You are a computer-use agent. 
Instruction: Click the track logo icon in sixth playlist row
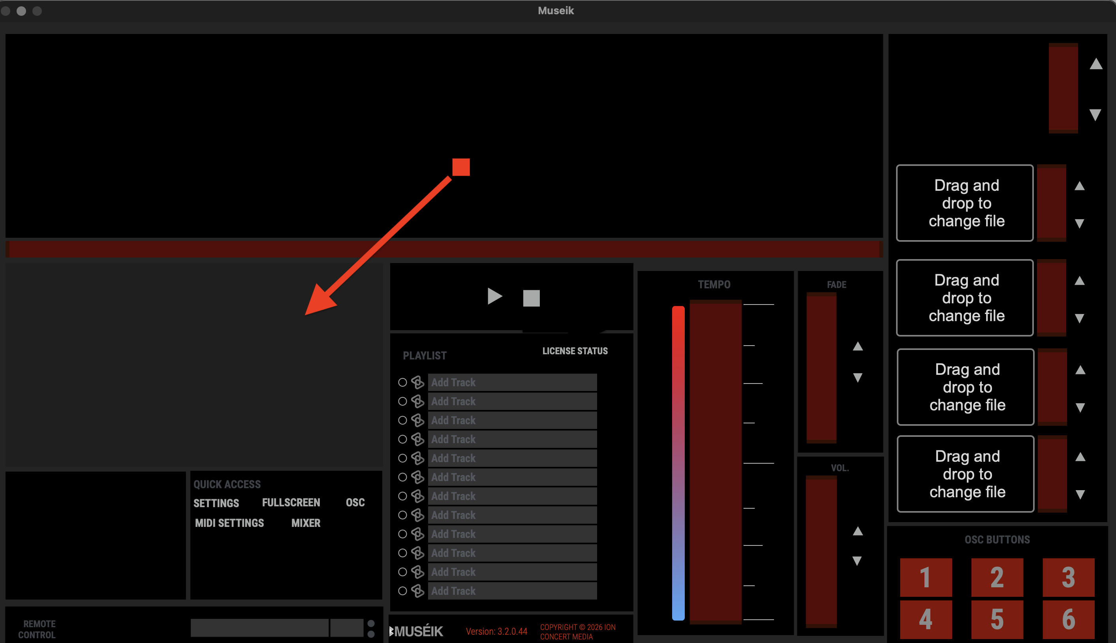[418, 478]
